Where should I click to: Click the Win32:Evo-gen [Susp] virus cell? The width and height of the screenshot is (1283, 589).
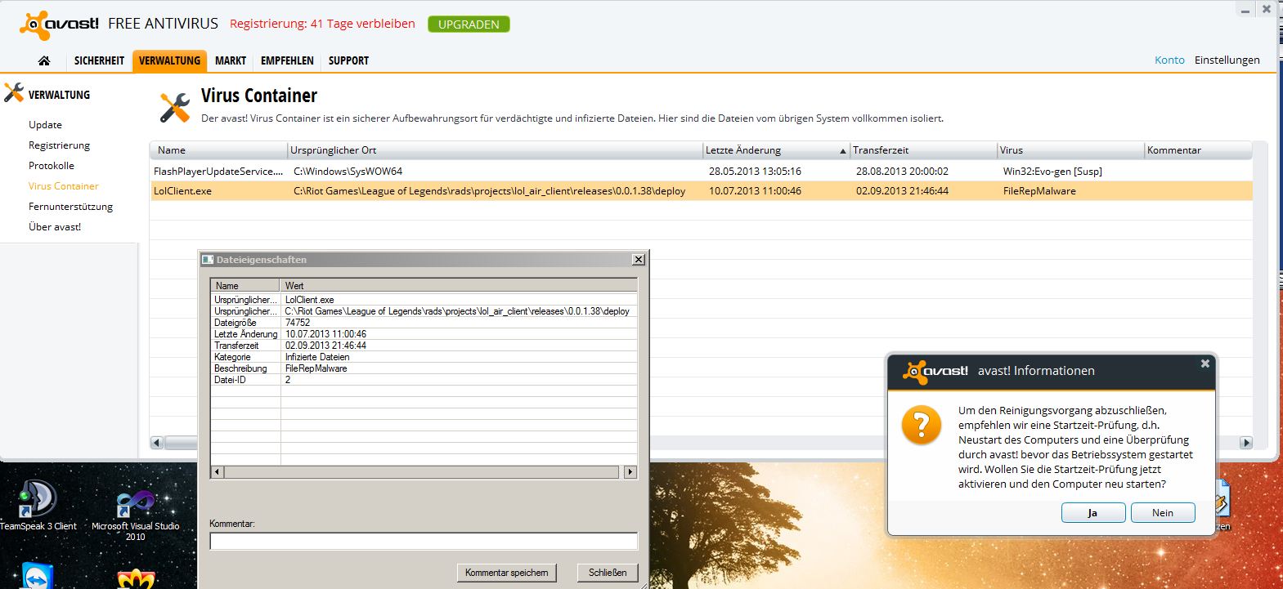click(1052, 172)
